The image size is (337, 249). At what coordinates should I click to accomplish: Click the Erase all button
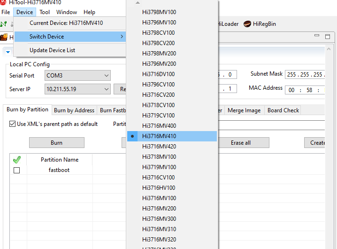(240, 143)
